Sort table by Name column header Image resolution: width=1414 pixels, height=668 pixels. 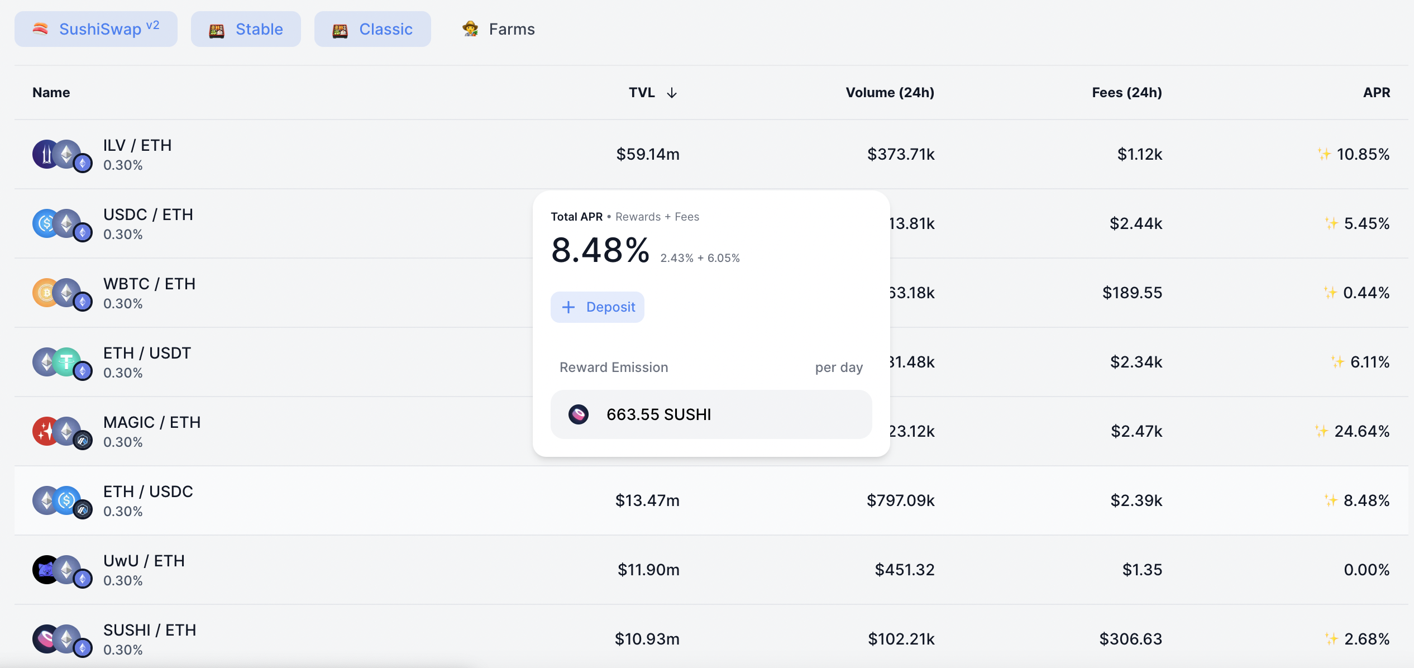tap(51, 93)
